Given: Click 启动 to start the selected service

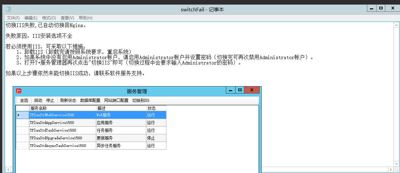Looking at the screenshot, I should click(38, 101).
